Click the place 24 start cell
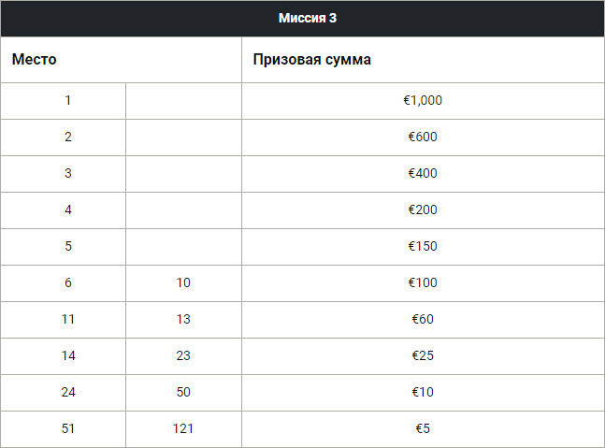Image resolution: width=605 pixels, height=448 pixels. [68, 392]
